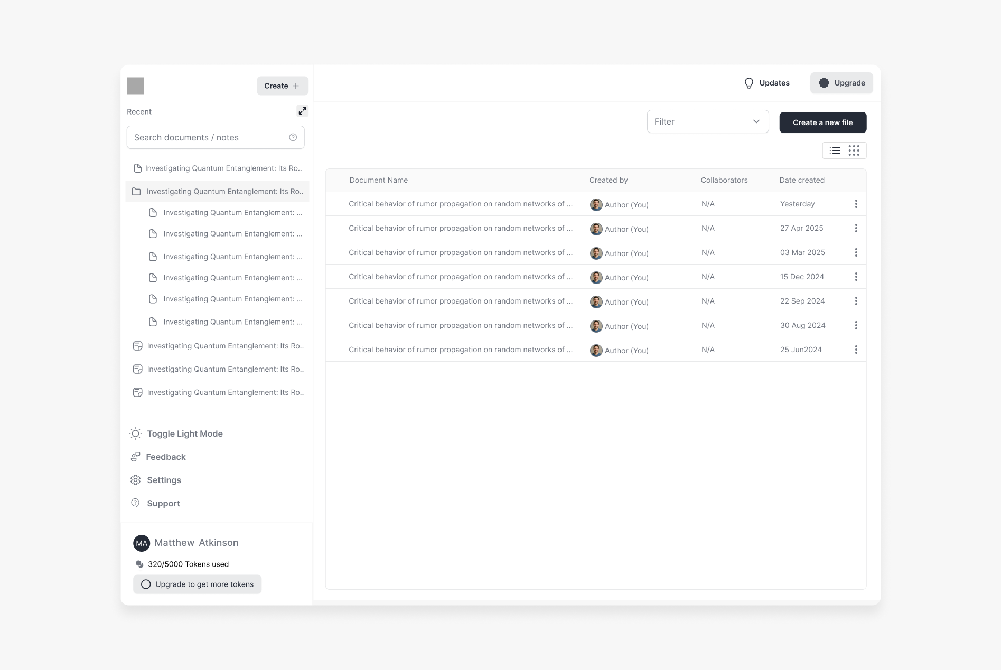Click the 27 Apr 2025 date cell
Image resolution: width=1001 pixels, height=670 pixels.
click(802, 228)
